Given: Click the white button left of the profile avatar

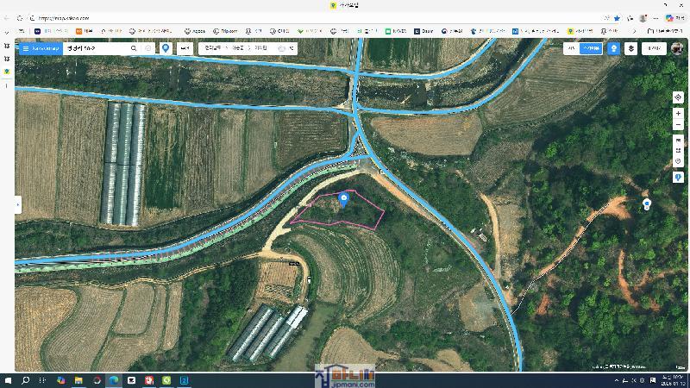Looking at the screenshot, I should point(655,49).
